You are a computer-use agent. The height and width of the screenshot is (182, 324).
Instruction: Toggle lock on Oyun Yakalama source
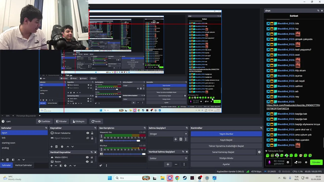tap(92, 138)
